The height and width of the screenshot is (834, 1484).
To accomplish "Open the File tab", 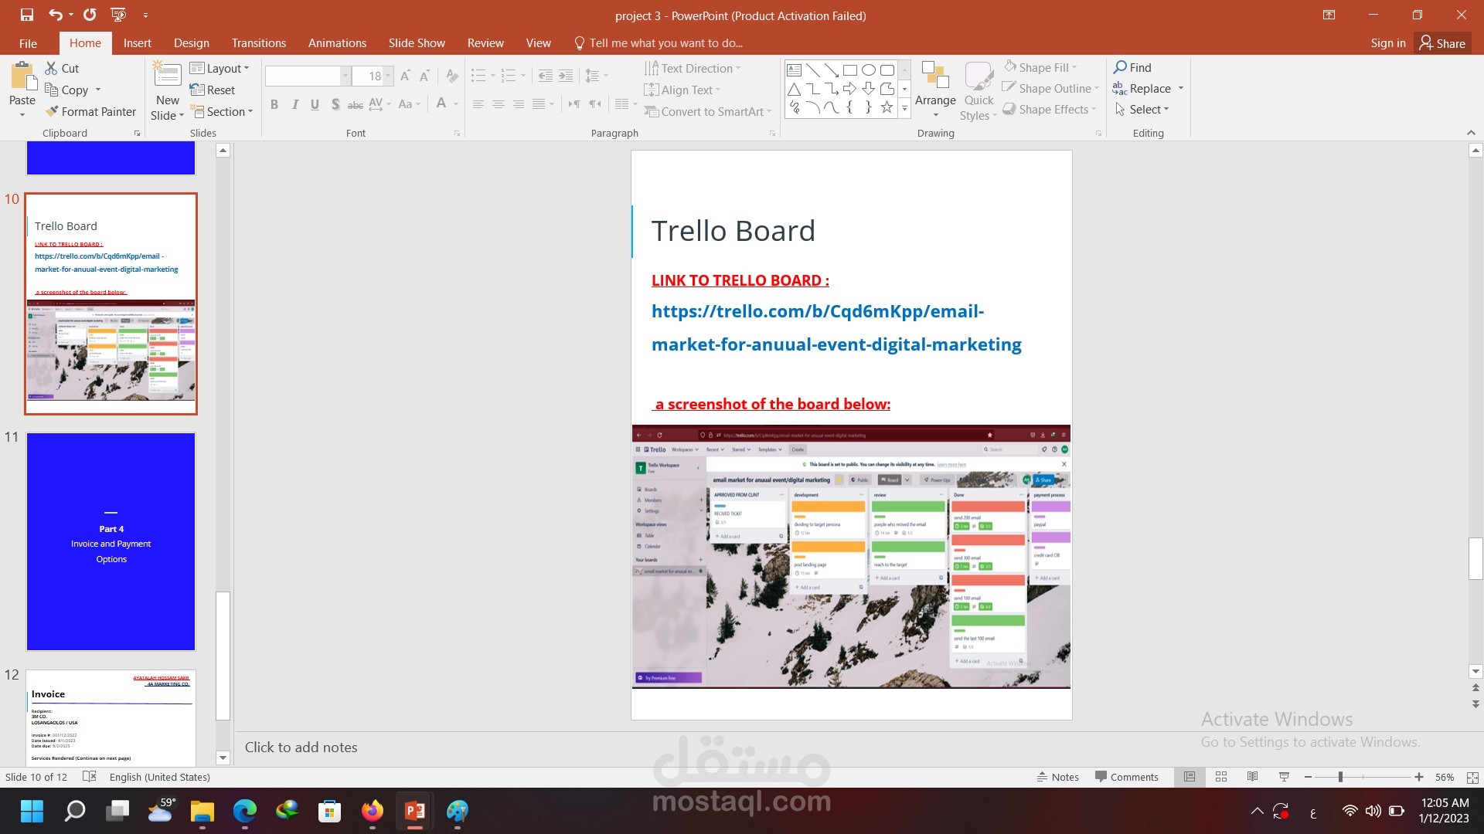I will [x=28, y=43].
